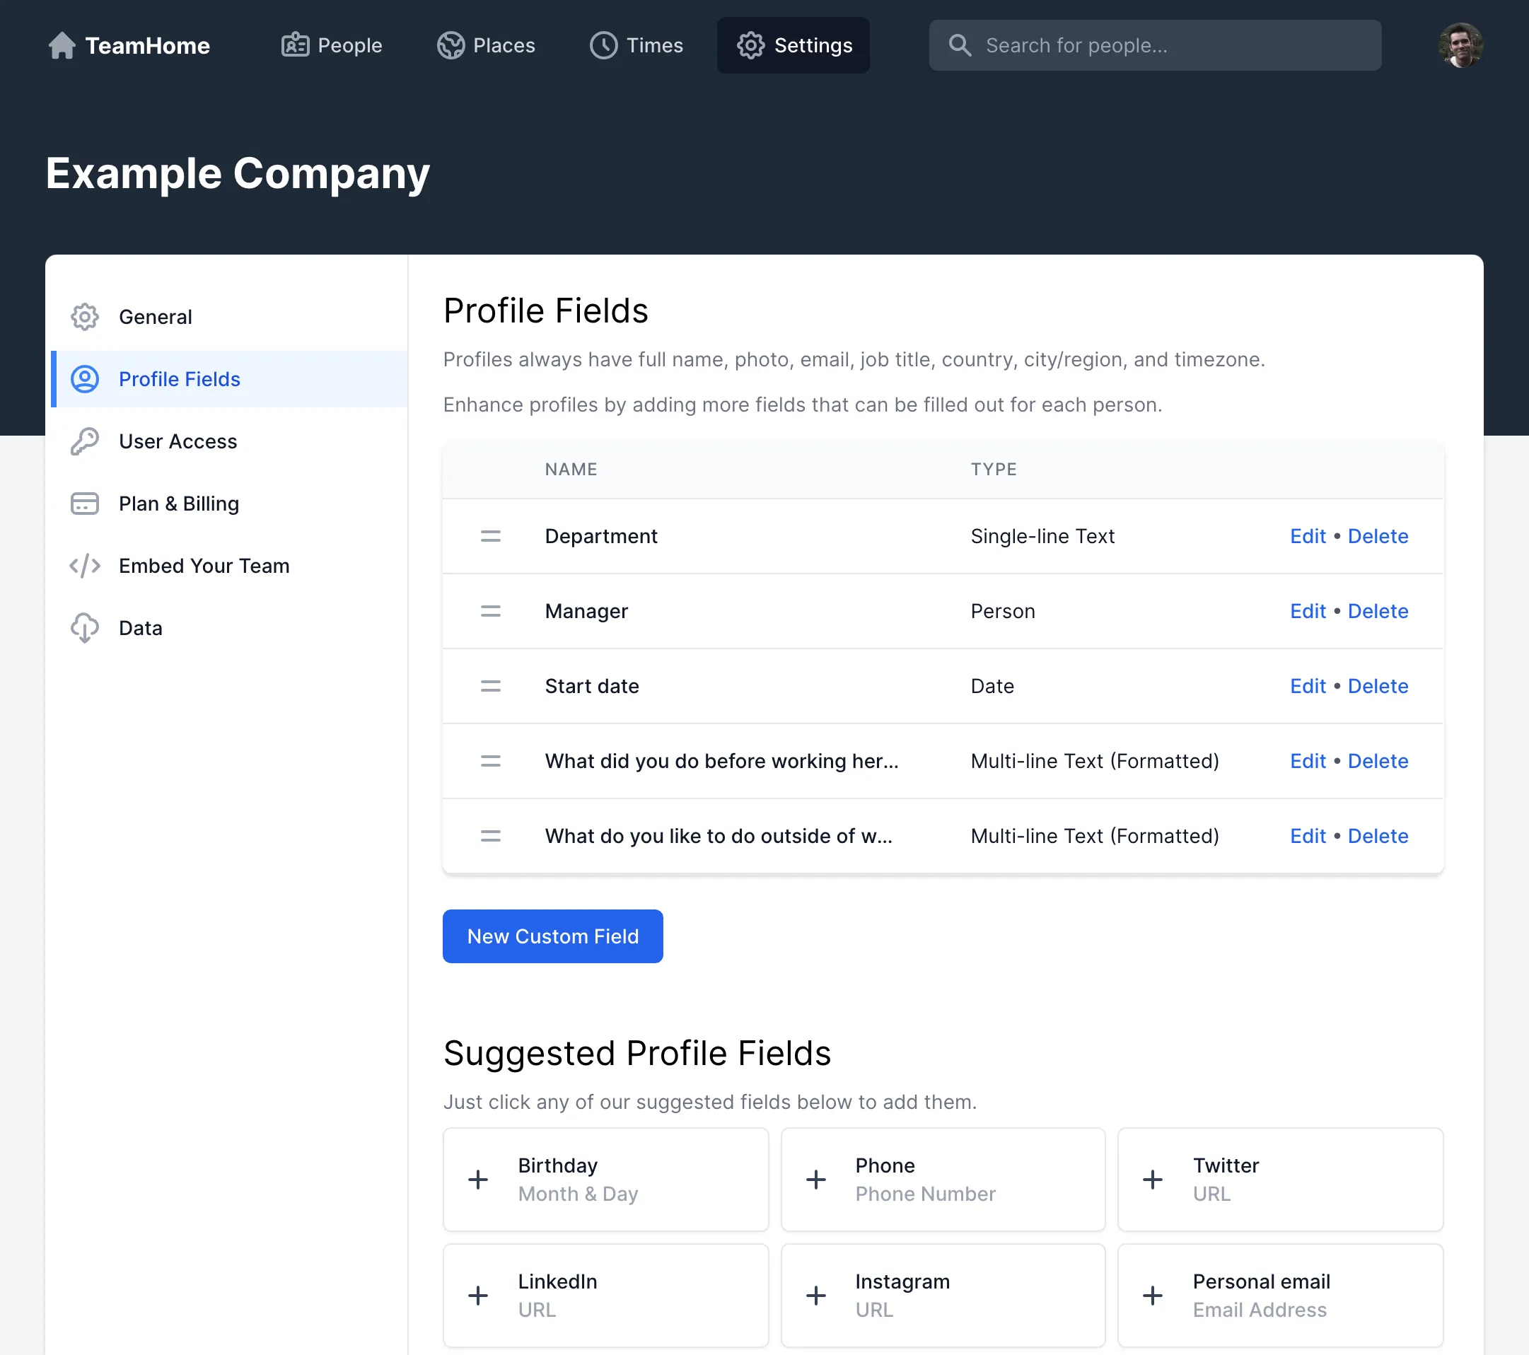The width and height of the screenshot is (1529, 1355).
Task: Click the TeamHome house logo icon
Action: [62, 46]
